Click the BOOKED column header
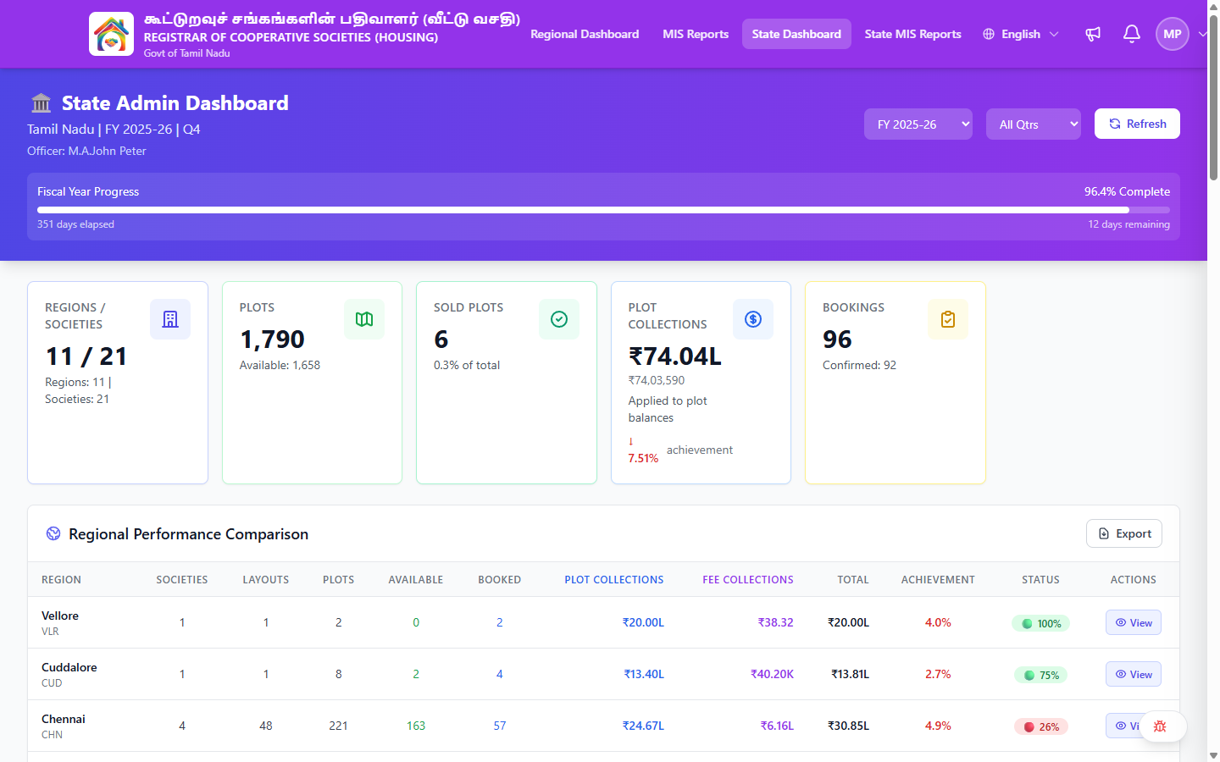1220x762 pixels. point(499,580)
